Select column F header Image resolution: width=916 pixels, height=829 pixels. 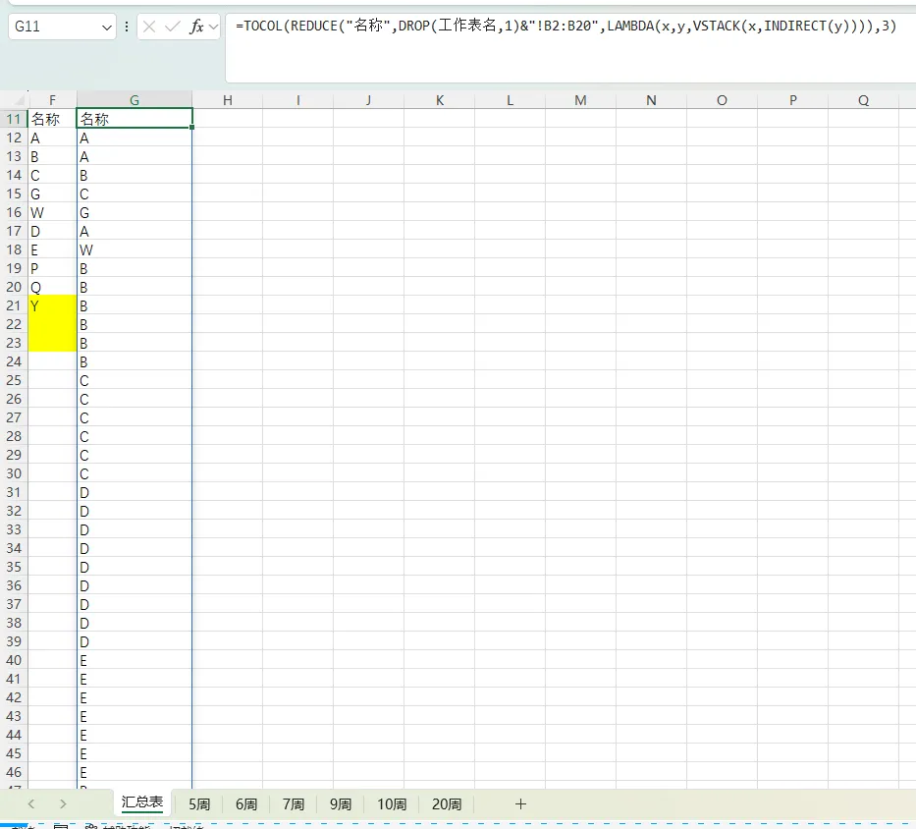pos(53,100)
